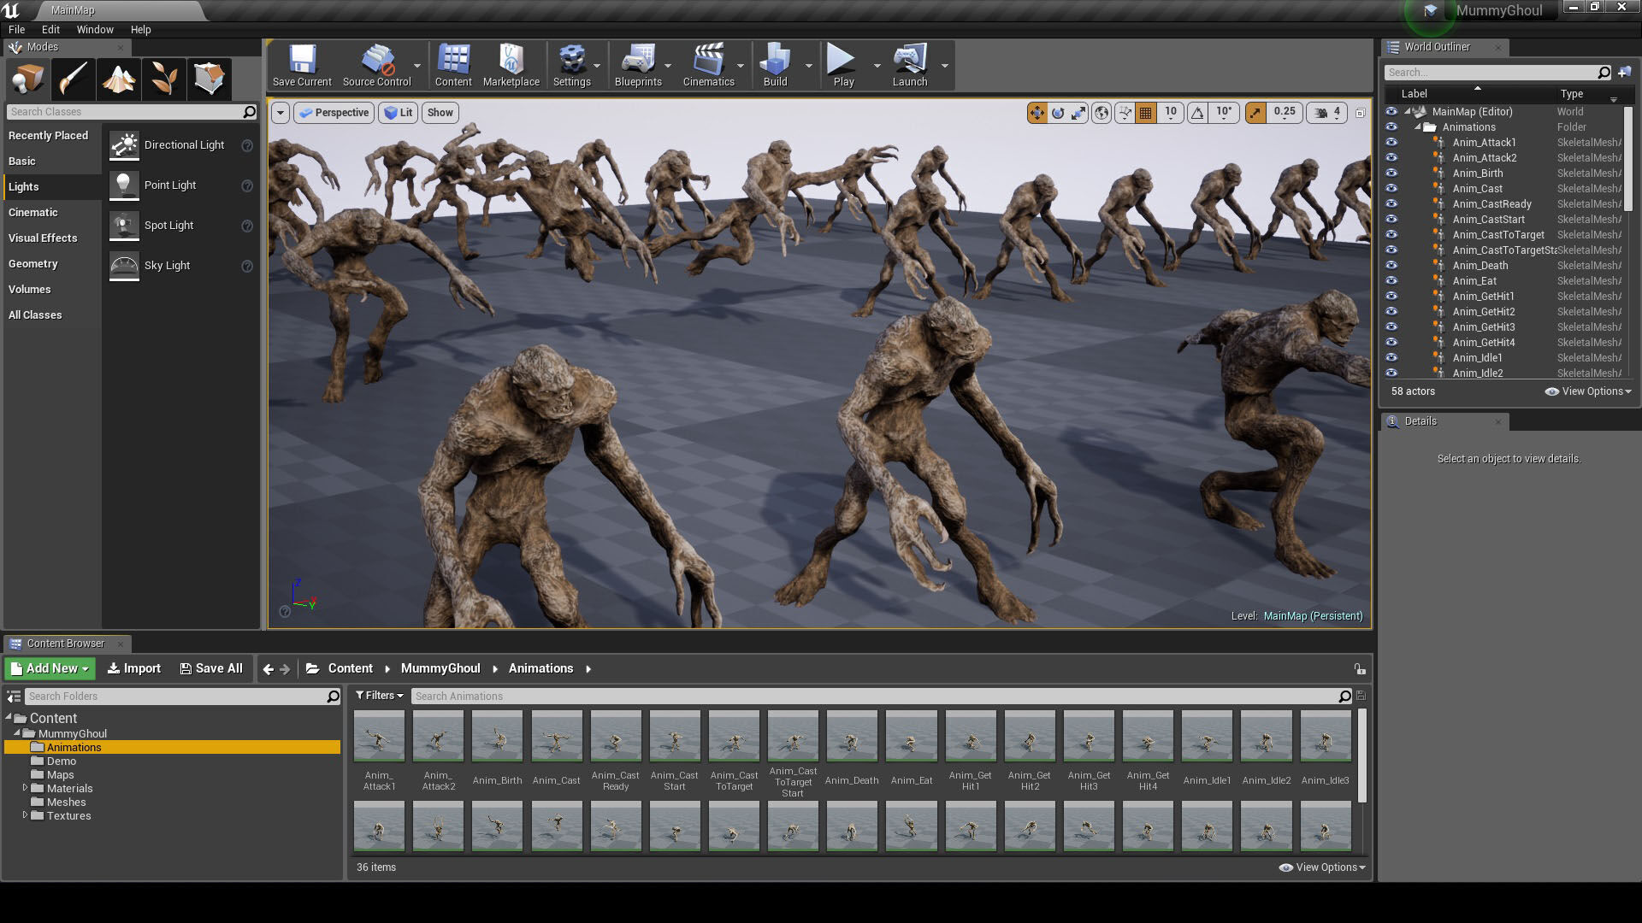Collapse the Animations folder in Outliner
This screenshot has height=923, width=1642.
coord(1417,127)
